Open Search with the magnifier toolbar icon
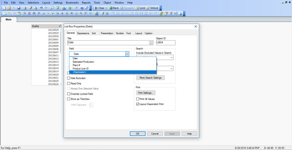Screen dimensions: 292x150 pos(52,8)
